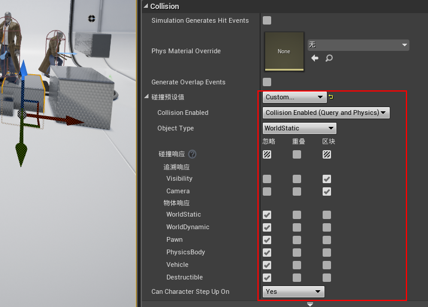
Task: Check Visibility Overlap checkbox
Action: (x=297, y=179)
